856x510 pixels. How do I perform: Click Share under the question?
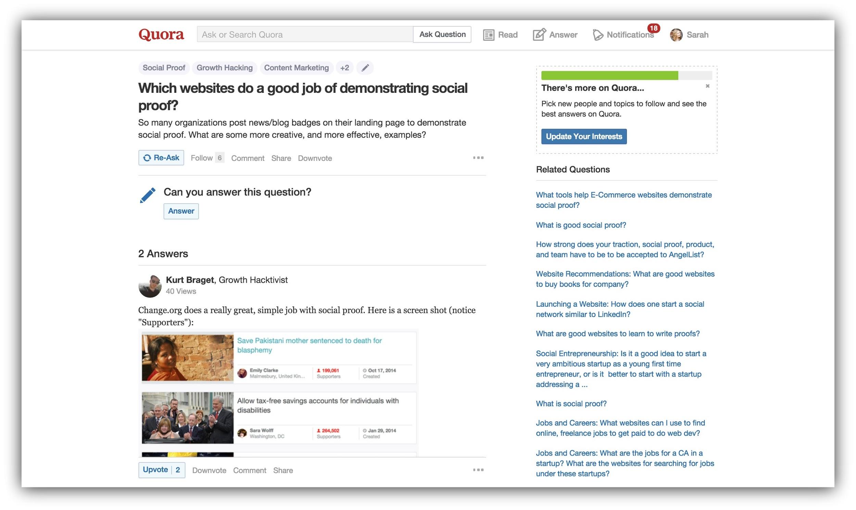point(281,158)
